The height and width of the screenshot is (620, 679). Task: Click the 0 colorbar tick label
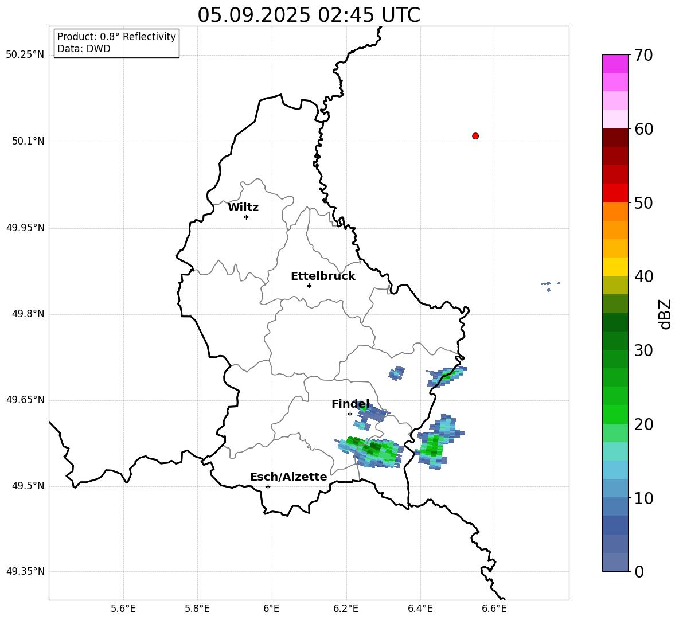coord(639,572)
